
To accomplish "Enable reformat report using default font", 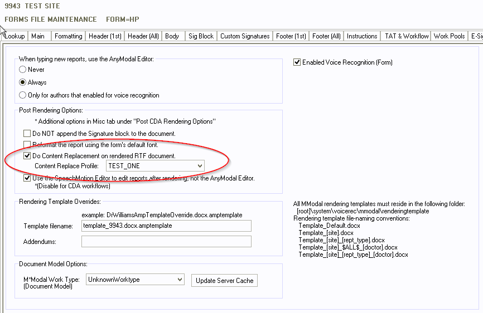I will point(27,145).
